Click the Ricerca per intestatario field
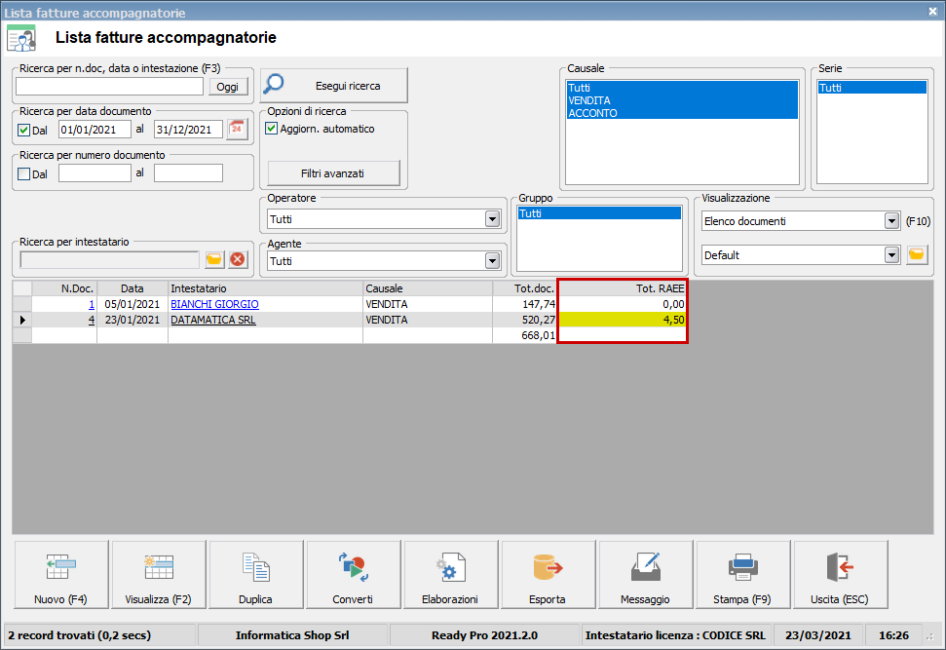This screenshot has width=946, height=650. pyautogui.click(x=109, y=259)
